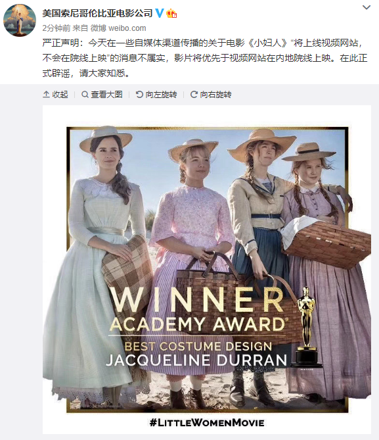379x440 pixels.
Task: Open the 2分钟前 timestamp link
Action: point(56,28)
